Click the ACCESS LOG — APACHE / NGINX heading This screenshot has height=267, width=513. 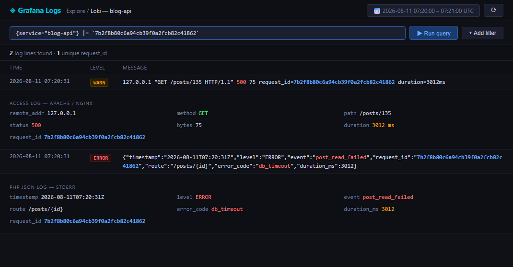pos(51,104)
